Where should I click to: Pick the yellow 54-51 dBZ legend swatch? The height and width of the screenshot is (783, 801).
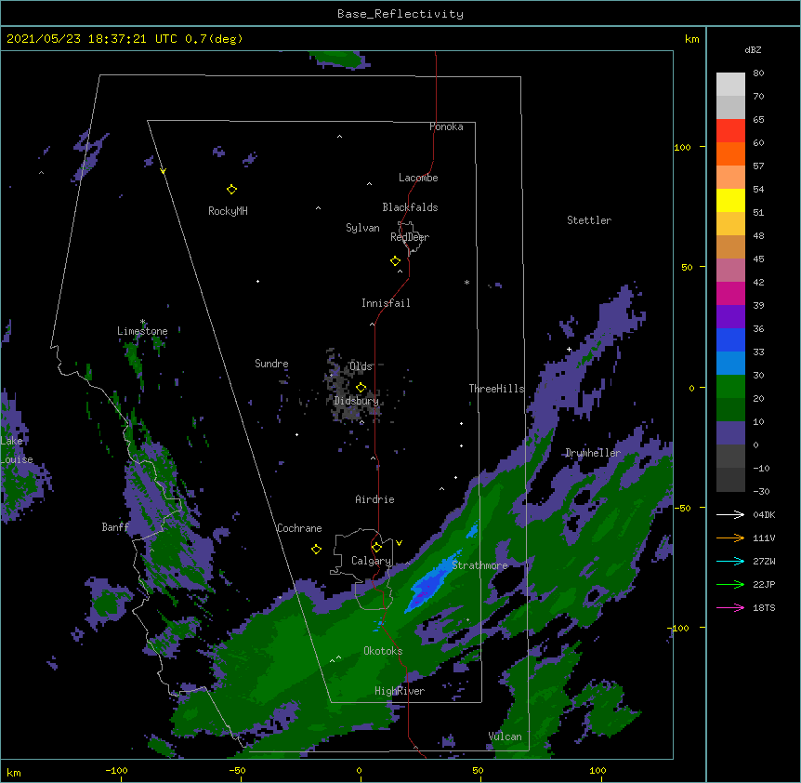click(730, 200)
